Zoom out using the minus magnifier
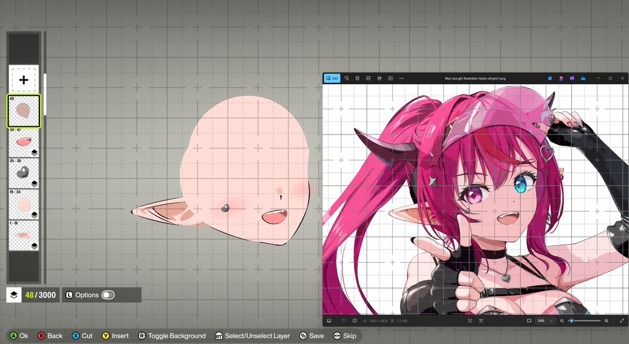This screenshot has height=344, width=629. click(562, 320)
